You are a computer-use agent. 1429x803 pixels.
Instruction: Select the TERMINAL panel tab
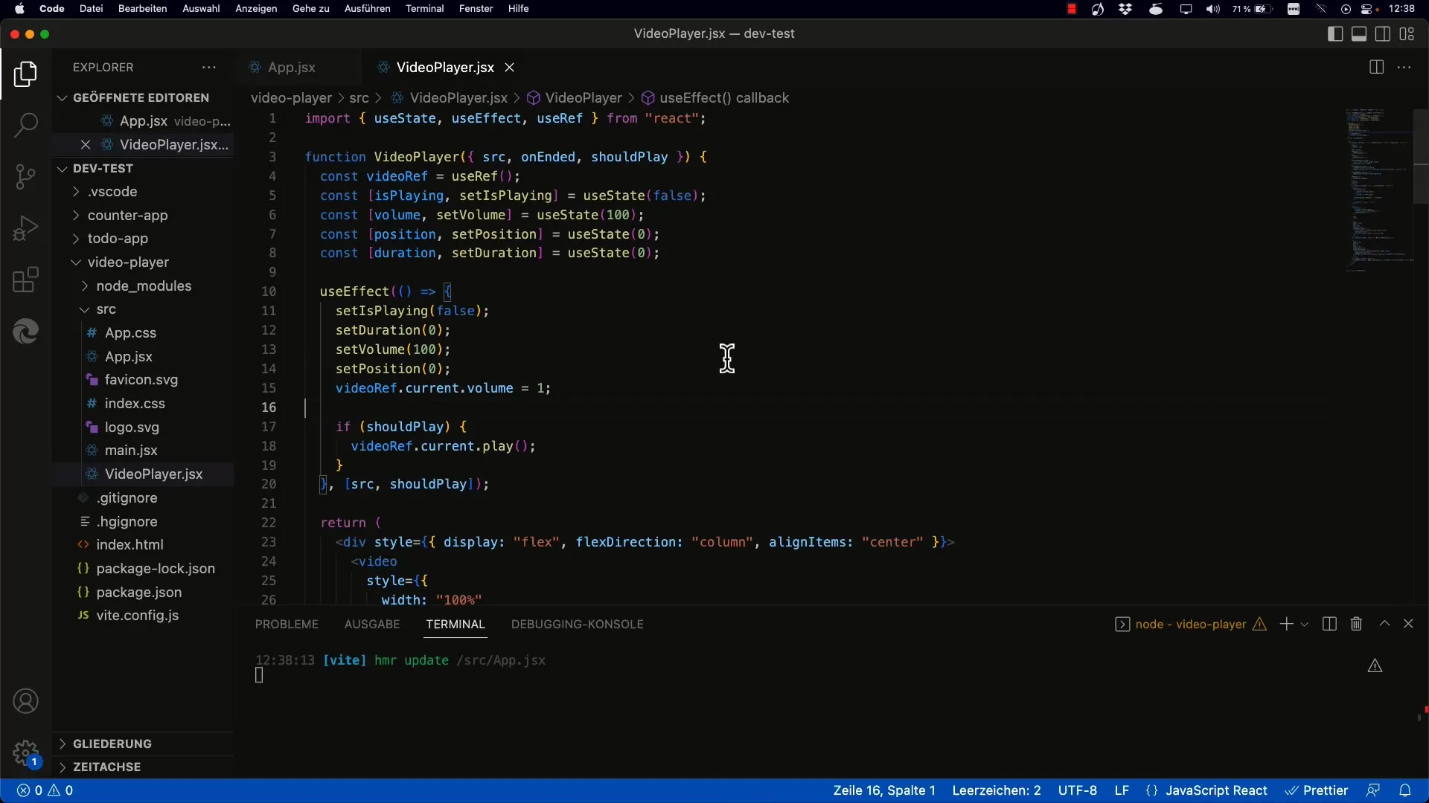(455, 624)
